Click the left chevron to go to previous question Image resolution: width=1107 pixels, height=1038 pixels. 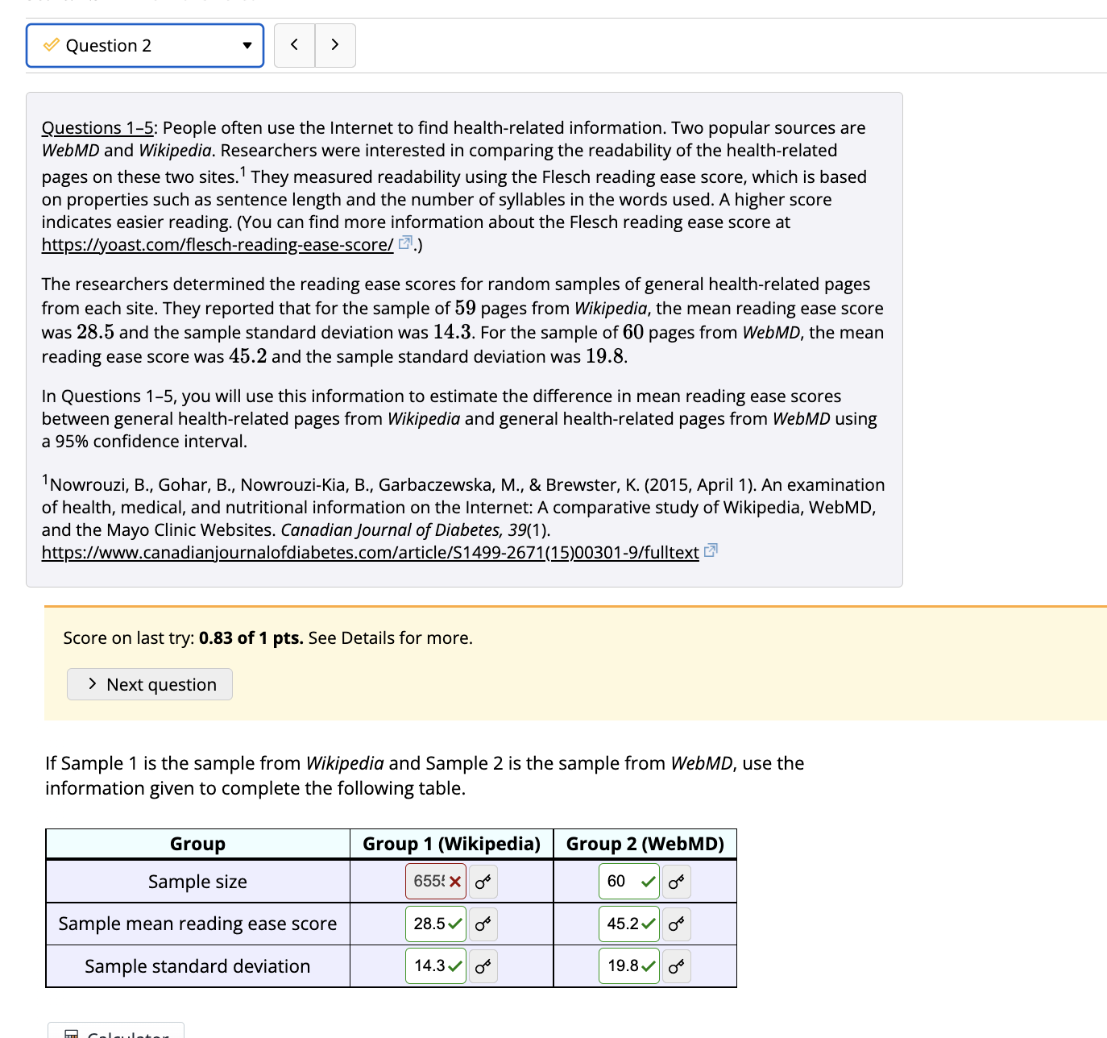[294, 45]
